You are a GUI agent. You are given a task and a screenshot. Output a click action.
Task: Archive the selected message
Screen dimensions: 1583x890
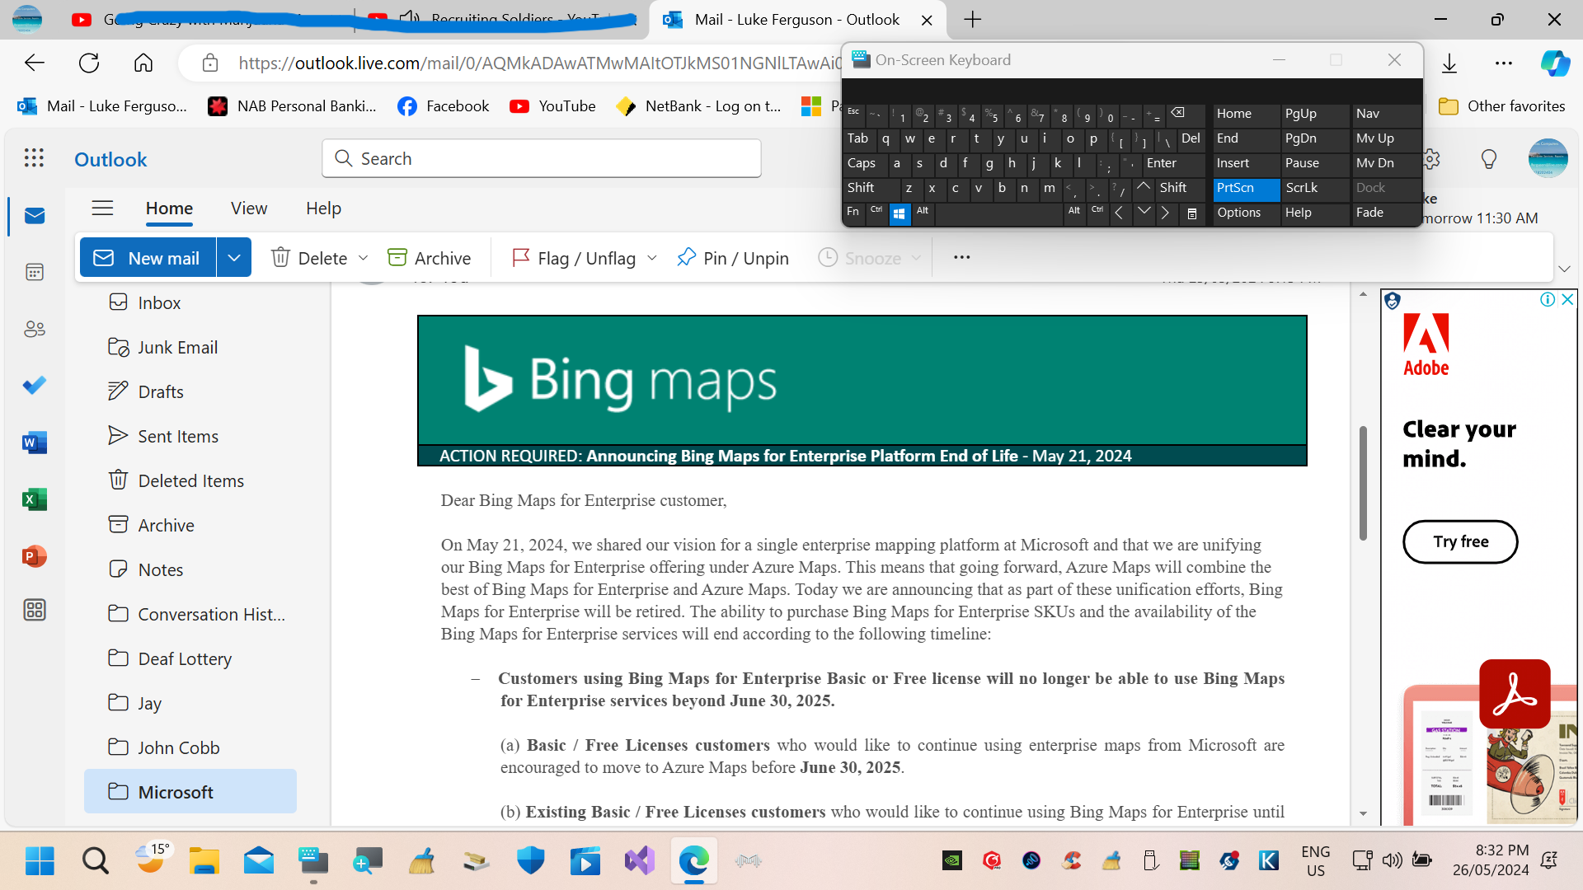pyautogui.click(x=429, y=258)
